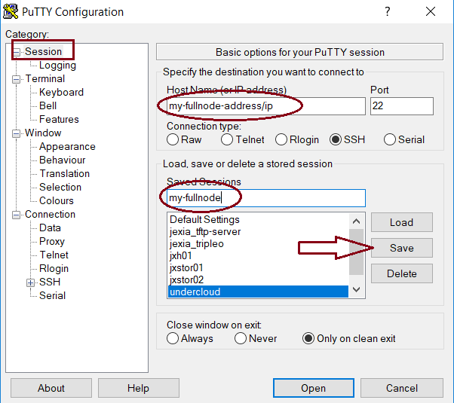Open the SSH category in tree
The width and height of the screenshot is (454, 403).
tap(50, 282)
